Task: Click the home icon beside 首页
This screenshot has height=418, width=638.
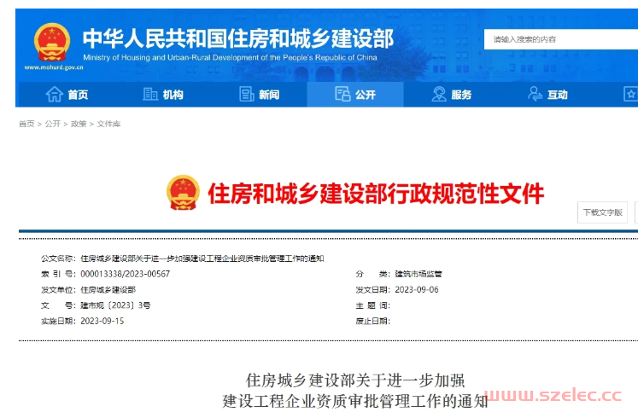Action: coord(54,94)
